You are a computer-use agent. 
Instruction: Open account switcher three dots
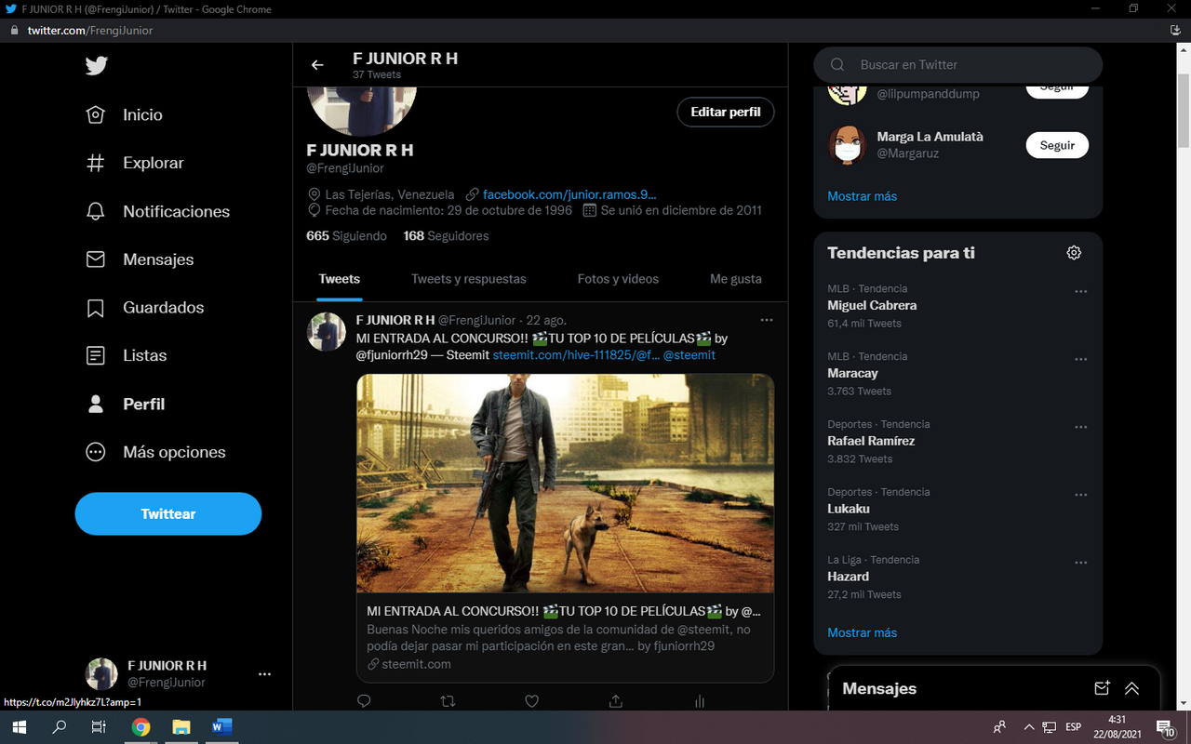click(264, 674)
